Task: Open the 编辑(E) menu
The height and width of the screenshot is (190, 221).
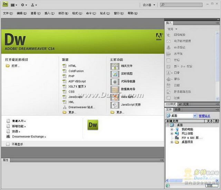Action: (x=22, y=13)
